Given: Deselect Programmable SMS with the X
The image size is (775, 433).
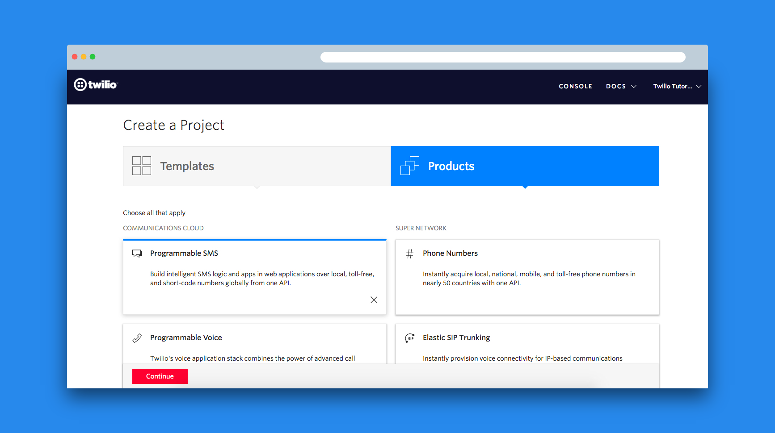Looking at the screenshot, I should 374,300.
